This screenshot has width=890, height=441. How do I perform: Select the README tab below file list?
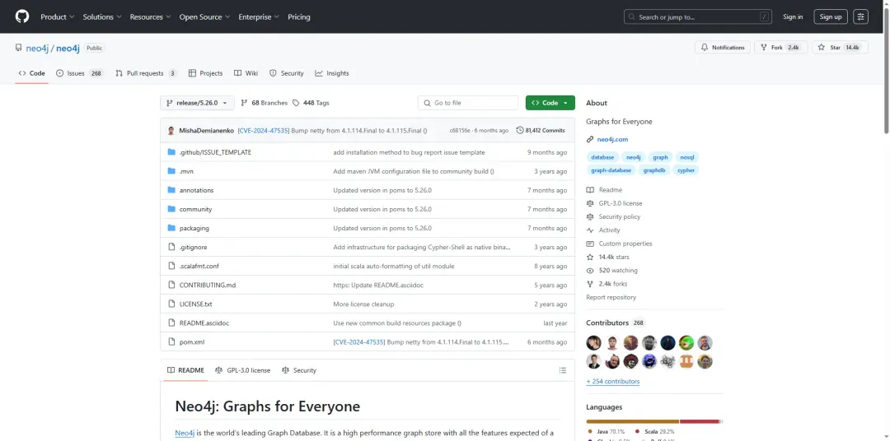pos(185,370)
